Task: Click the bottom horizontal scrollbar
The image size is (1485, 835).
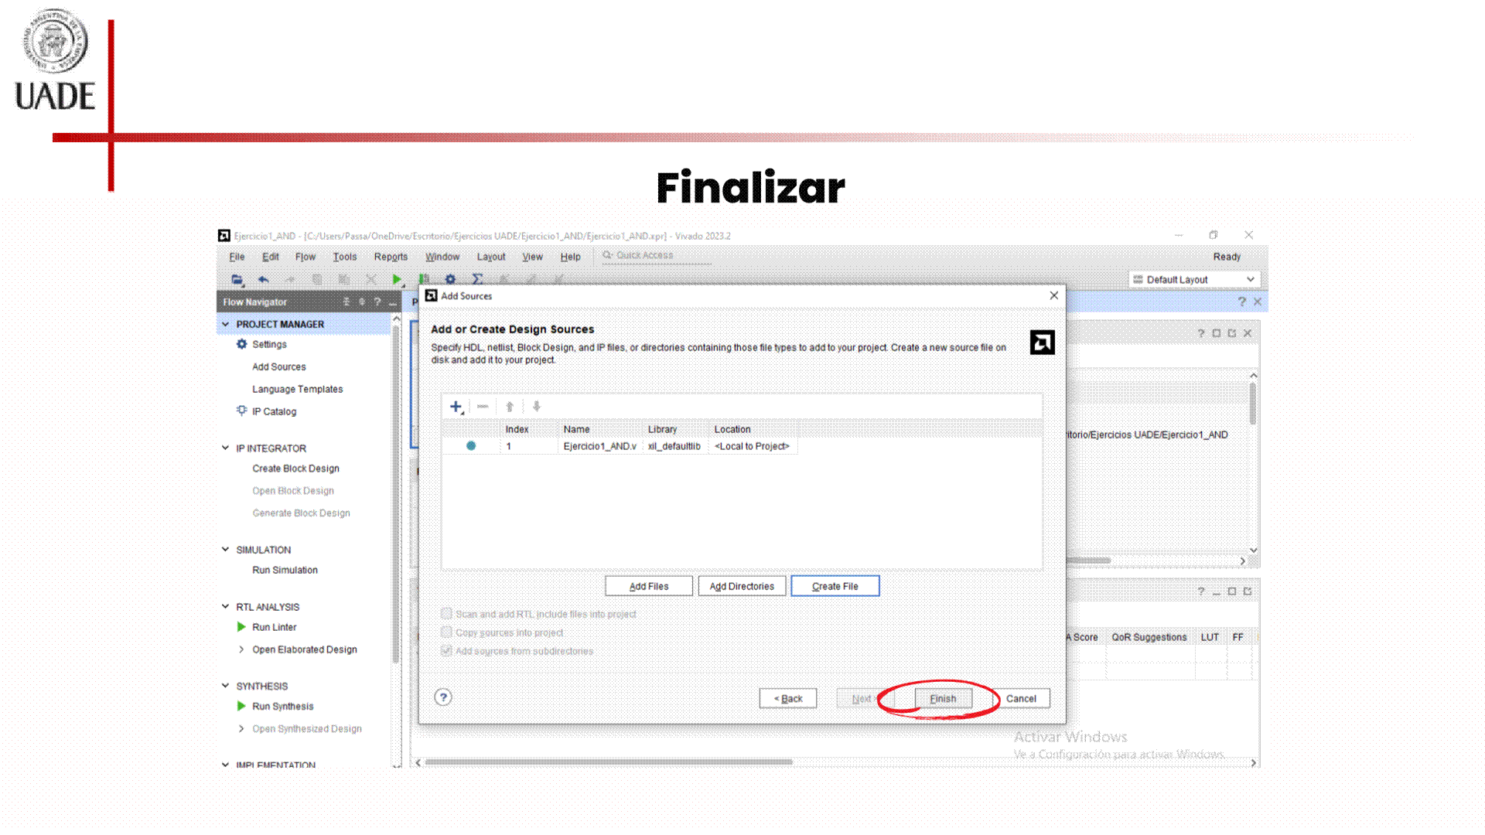Action: 608,762
